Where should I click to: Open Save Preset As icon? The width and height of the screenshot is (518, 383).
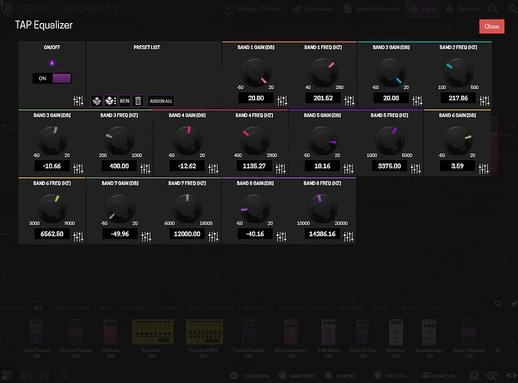(110, 100)
